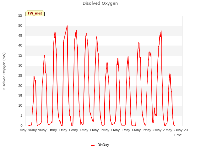Click the DisOxy legend label
The height and width of the screenshot is (151, 201).
[103, 145]
